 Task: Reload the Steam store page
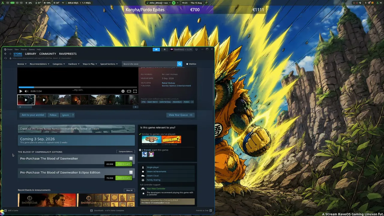coord(5,58)
